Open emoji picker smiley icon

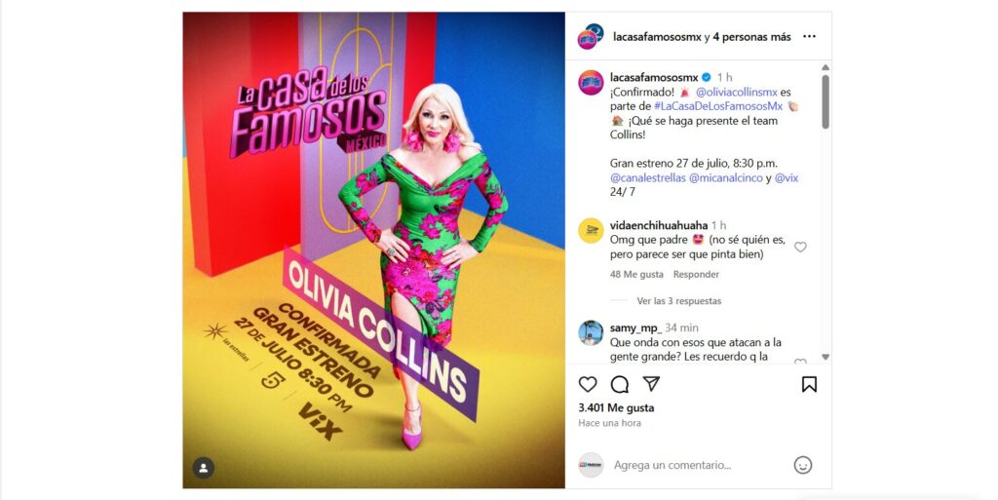[x=803, y=465]
